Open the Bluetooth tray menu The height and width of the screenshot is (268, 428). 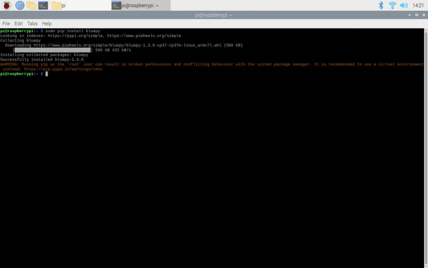[381, 5]
